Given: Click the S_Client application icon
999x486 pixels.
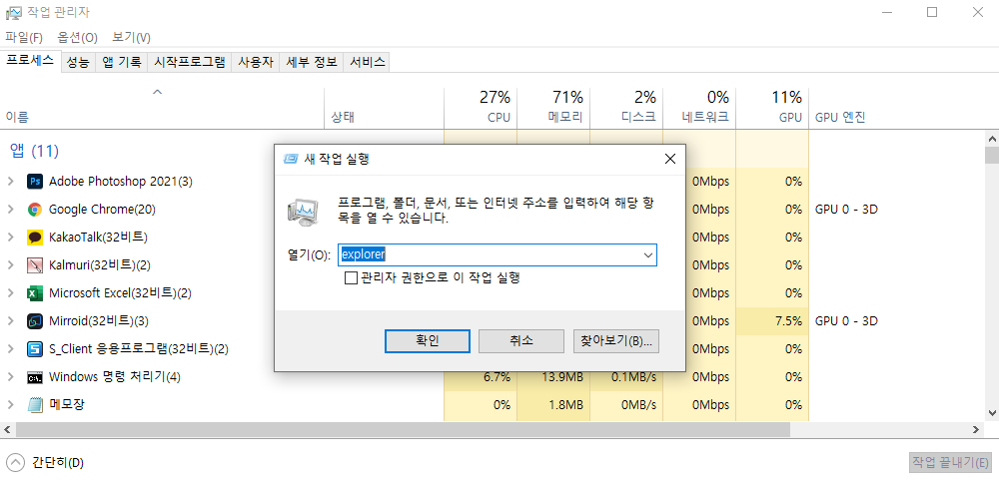Looking at the screenshot, I should pos(34,349).
